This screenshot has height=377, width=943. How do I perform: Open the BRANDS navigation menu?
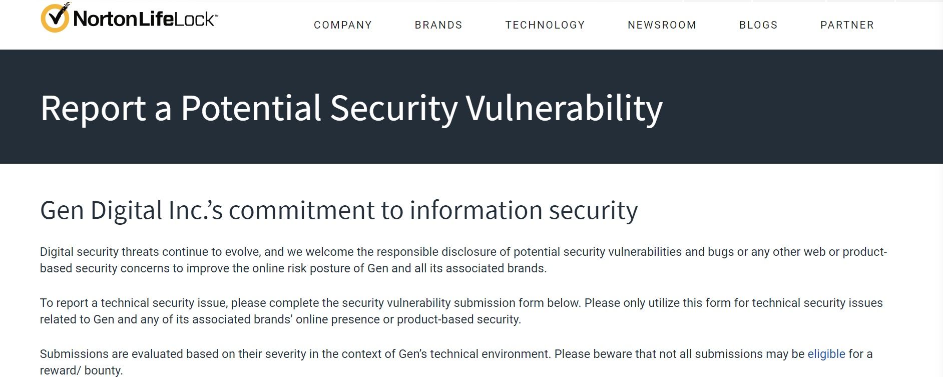438,25
